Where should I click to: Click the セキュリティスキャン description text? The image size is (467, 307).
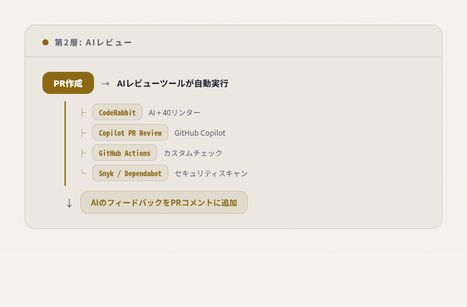point(211,173)
